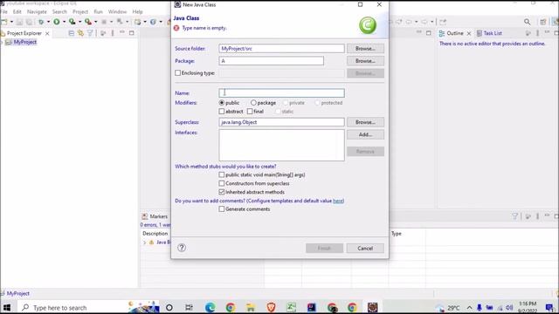Click the Markers view filter icon
The image size is (559, 314).
point(514,216)
